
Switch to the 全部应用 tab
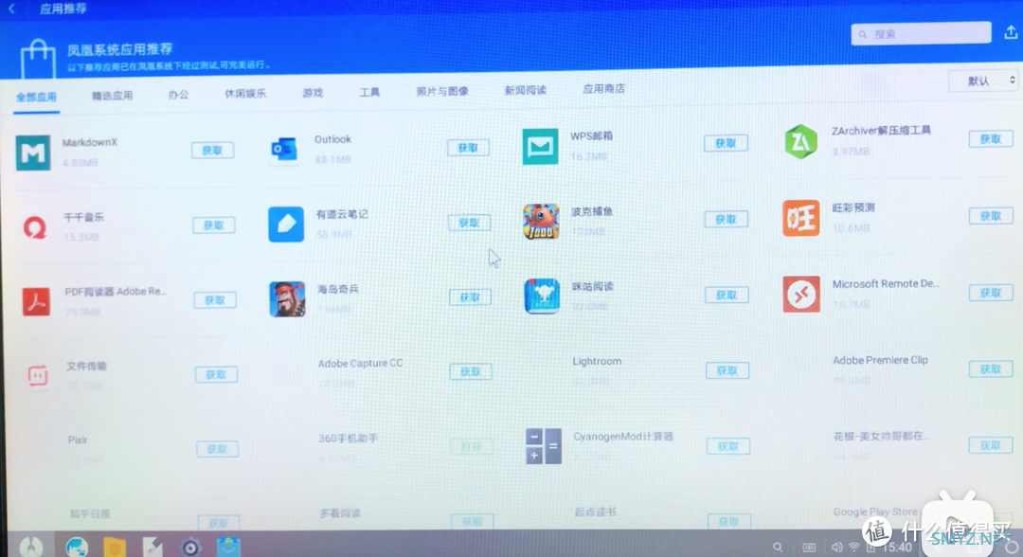37,98
